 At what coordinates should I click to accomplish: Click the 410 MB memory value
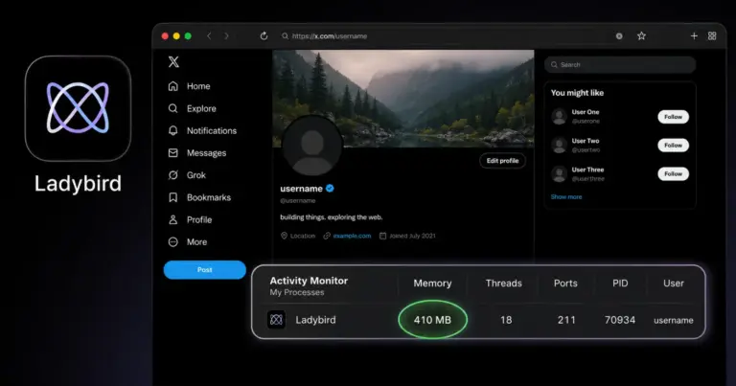tap(432, 320)
